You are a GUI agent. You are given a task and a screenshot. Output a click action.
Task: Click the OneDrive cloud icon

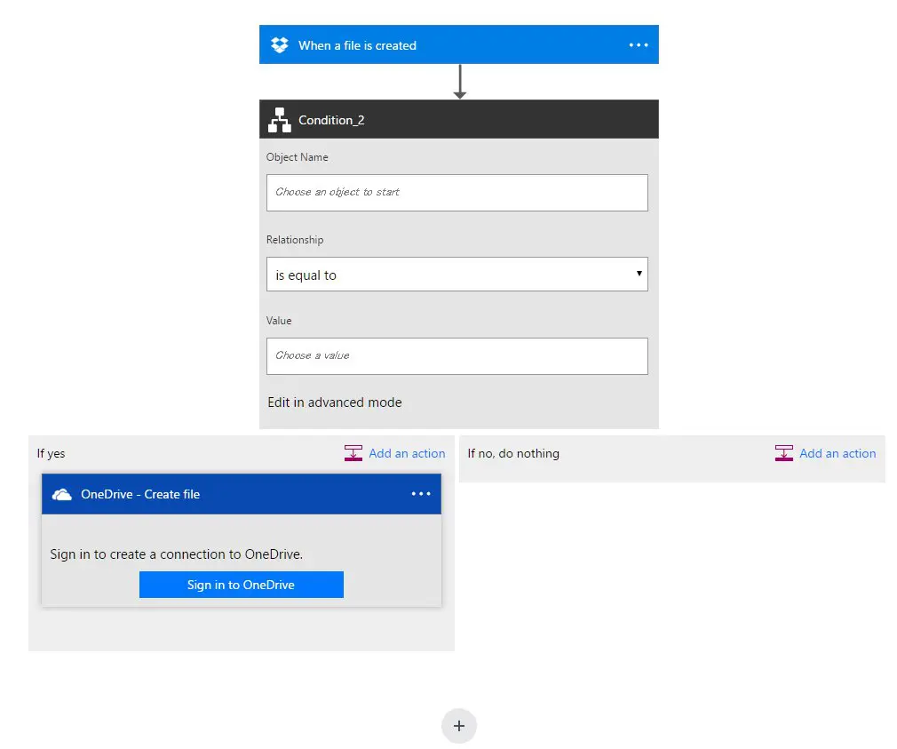point(62,494)
